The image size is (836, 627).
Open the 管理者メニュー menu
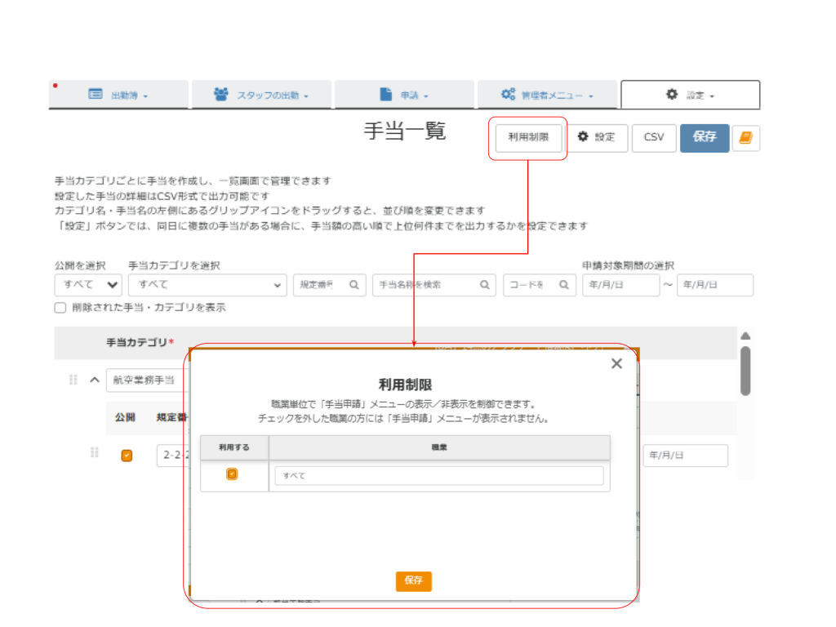coord(547,95)
